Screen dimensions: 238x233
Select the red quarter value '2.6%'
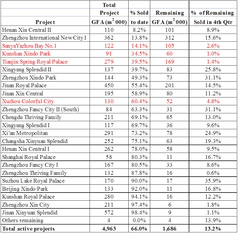(x=213, y=46)
